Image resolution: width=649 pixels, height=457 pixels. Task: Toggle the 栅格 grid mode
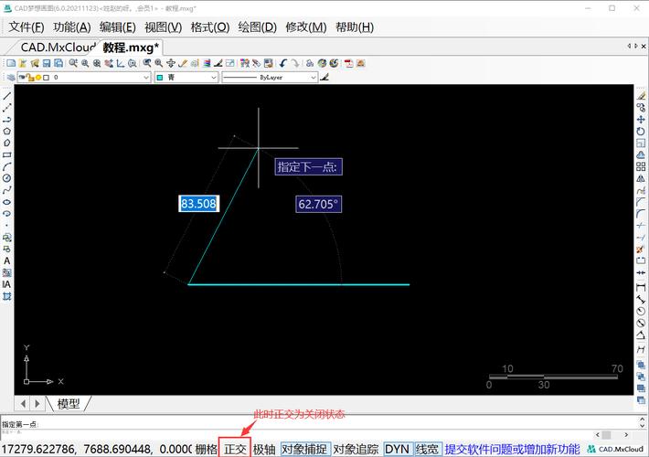206,449
